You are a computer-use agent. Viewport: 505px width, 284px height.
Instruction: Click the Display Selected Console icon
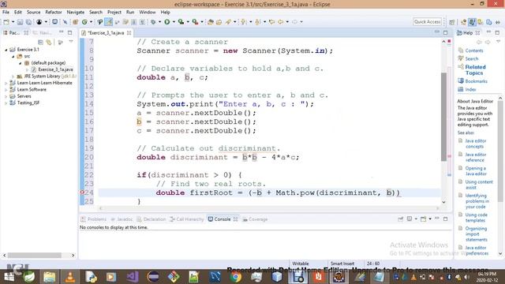(410, 219)
